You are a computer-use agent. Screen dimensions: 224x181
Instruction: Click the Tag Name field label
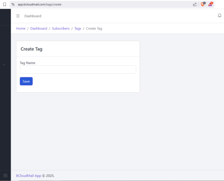28,63
